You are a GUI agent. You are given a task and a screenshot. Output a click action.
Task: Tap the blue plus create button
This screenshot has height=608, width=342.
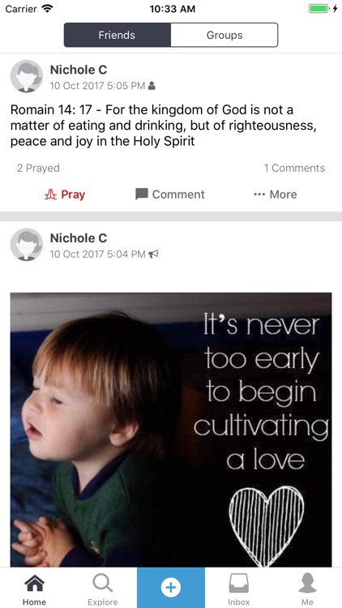coord(171,588)
